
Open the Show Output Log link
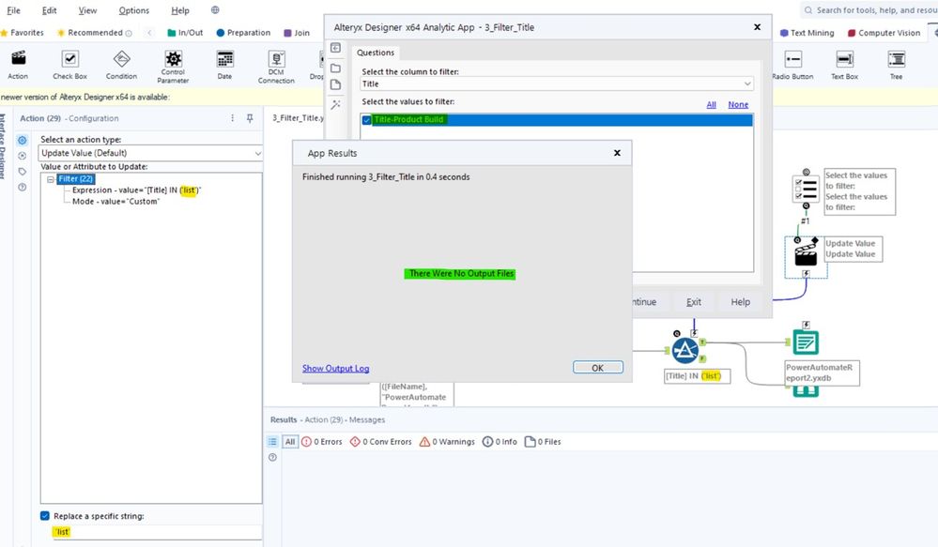[x=335, y=368]
